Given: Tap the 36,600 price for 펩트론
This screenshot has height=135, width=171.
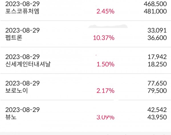Looking at the screenshot, I should [156, 37].
